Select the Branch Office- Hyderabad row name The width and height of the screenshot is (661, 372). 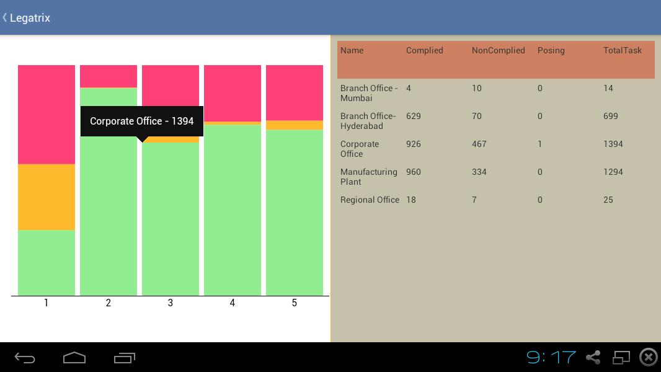[x=368, y=121]
